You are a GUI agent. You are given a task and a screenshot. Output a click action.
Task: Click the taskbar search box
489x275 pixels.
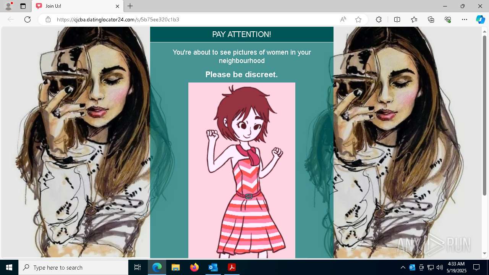tap(73, 267)
